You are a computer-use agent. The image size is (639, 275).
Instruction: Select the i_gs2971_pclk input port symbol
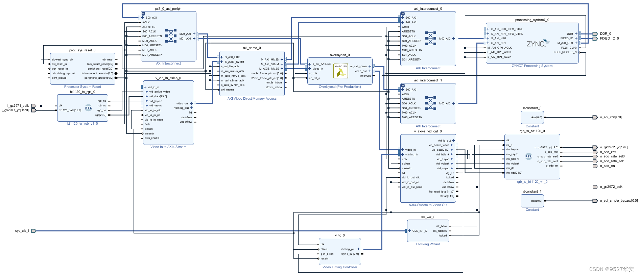click(x=34, y=106)
